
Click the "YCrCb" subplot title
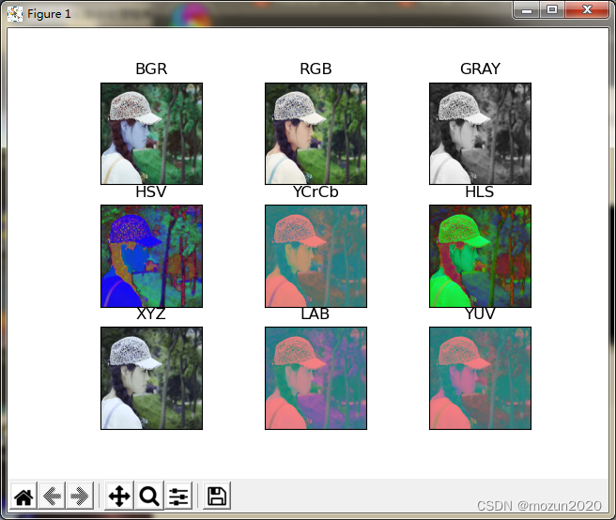pos(316,191)
